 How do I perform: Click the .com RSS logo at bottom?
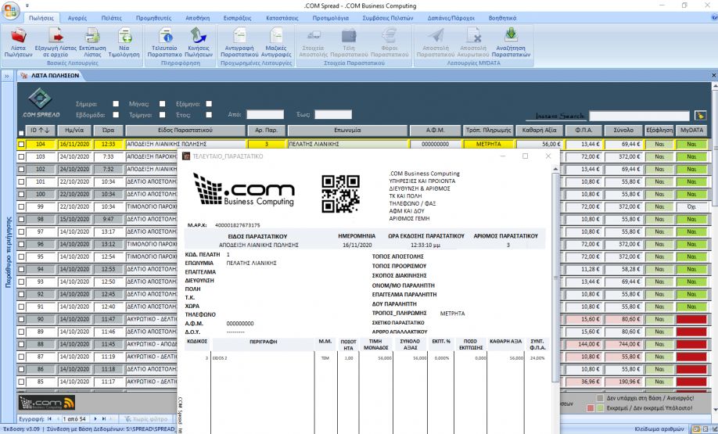(46, 403)
